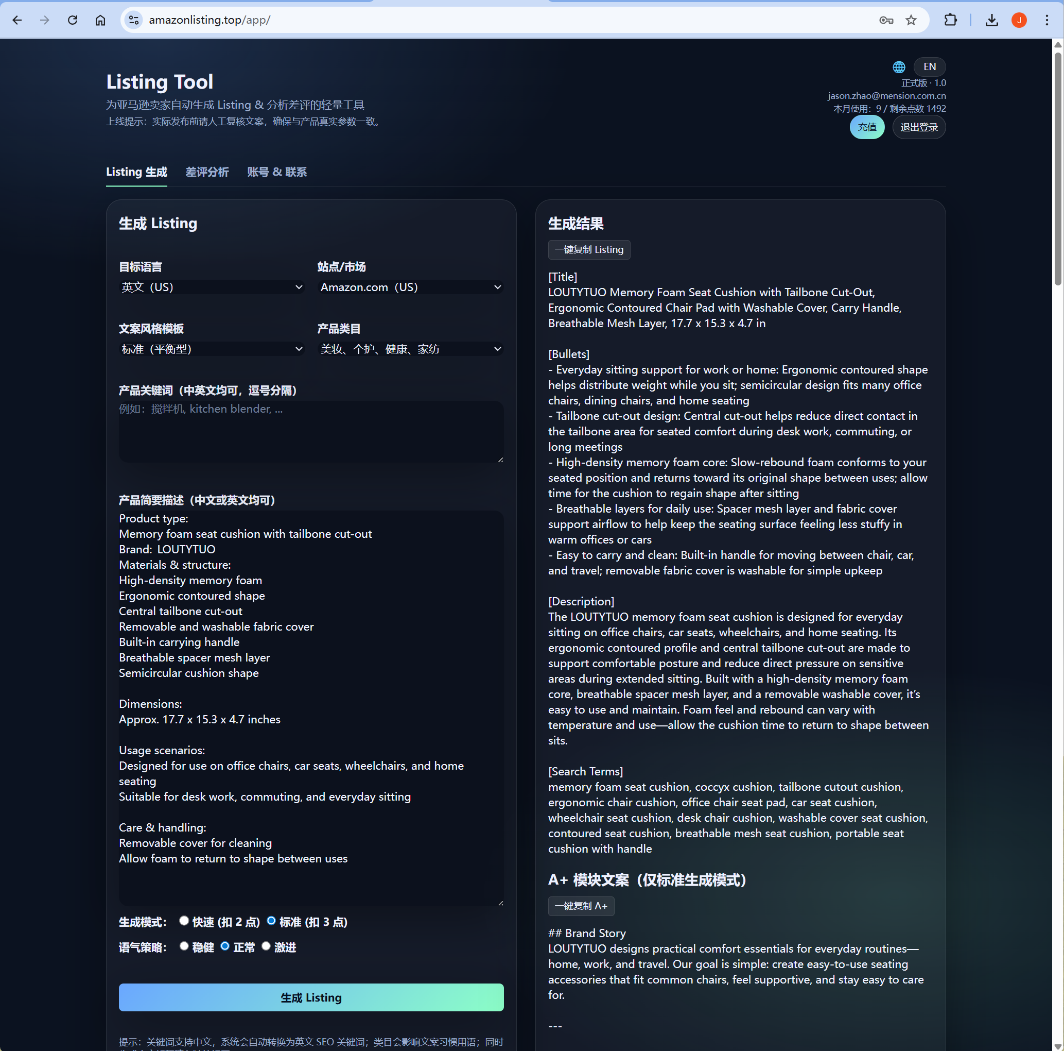Image resolution: width=1064 pixels, height=1051 pixels.
Task: Click the browser address bar URL
Action: click(210, 21)
